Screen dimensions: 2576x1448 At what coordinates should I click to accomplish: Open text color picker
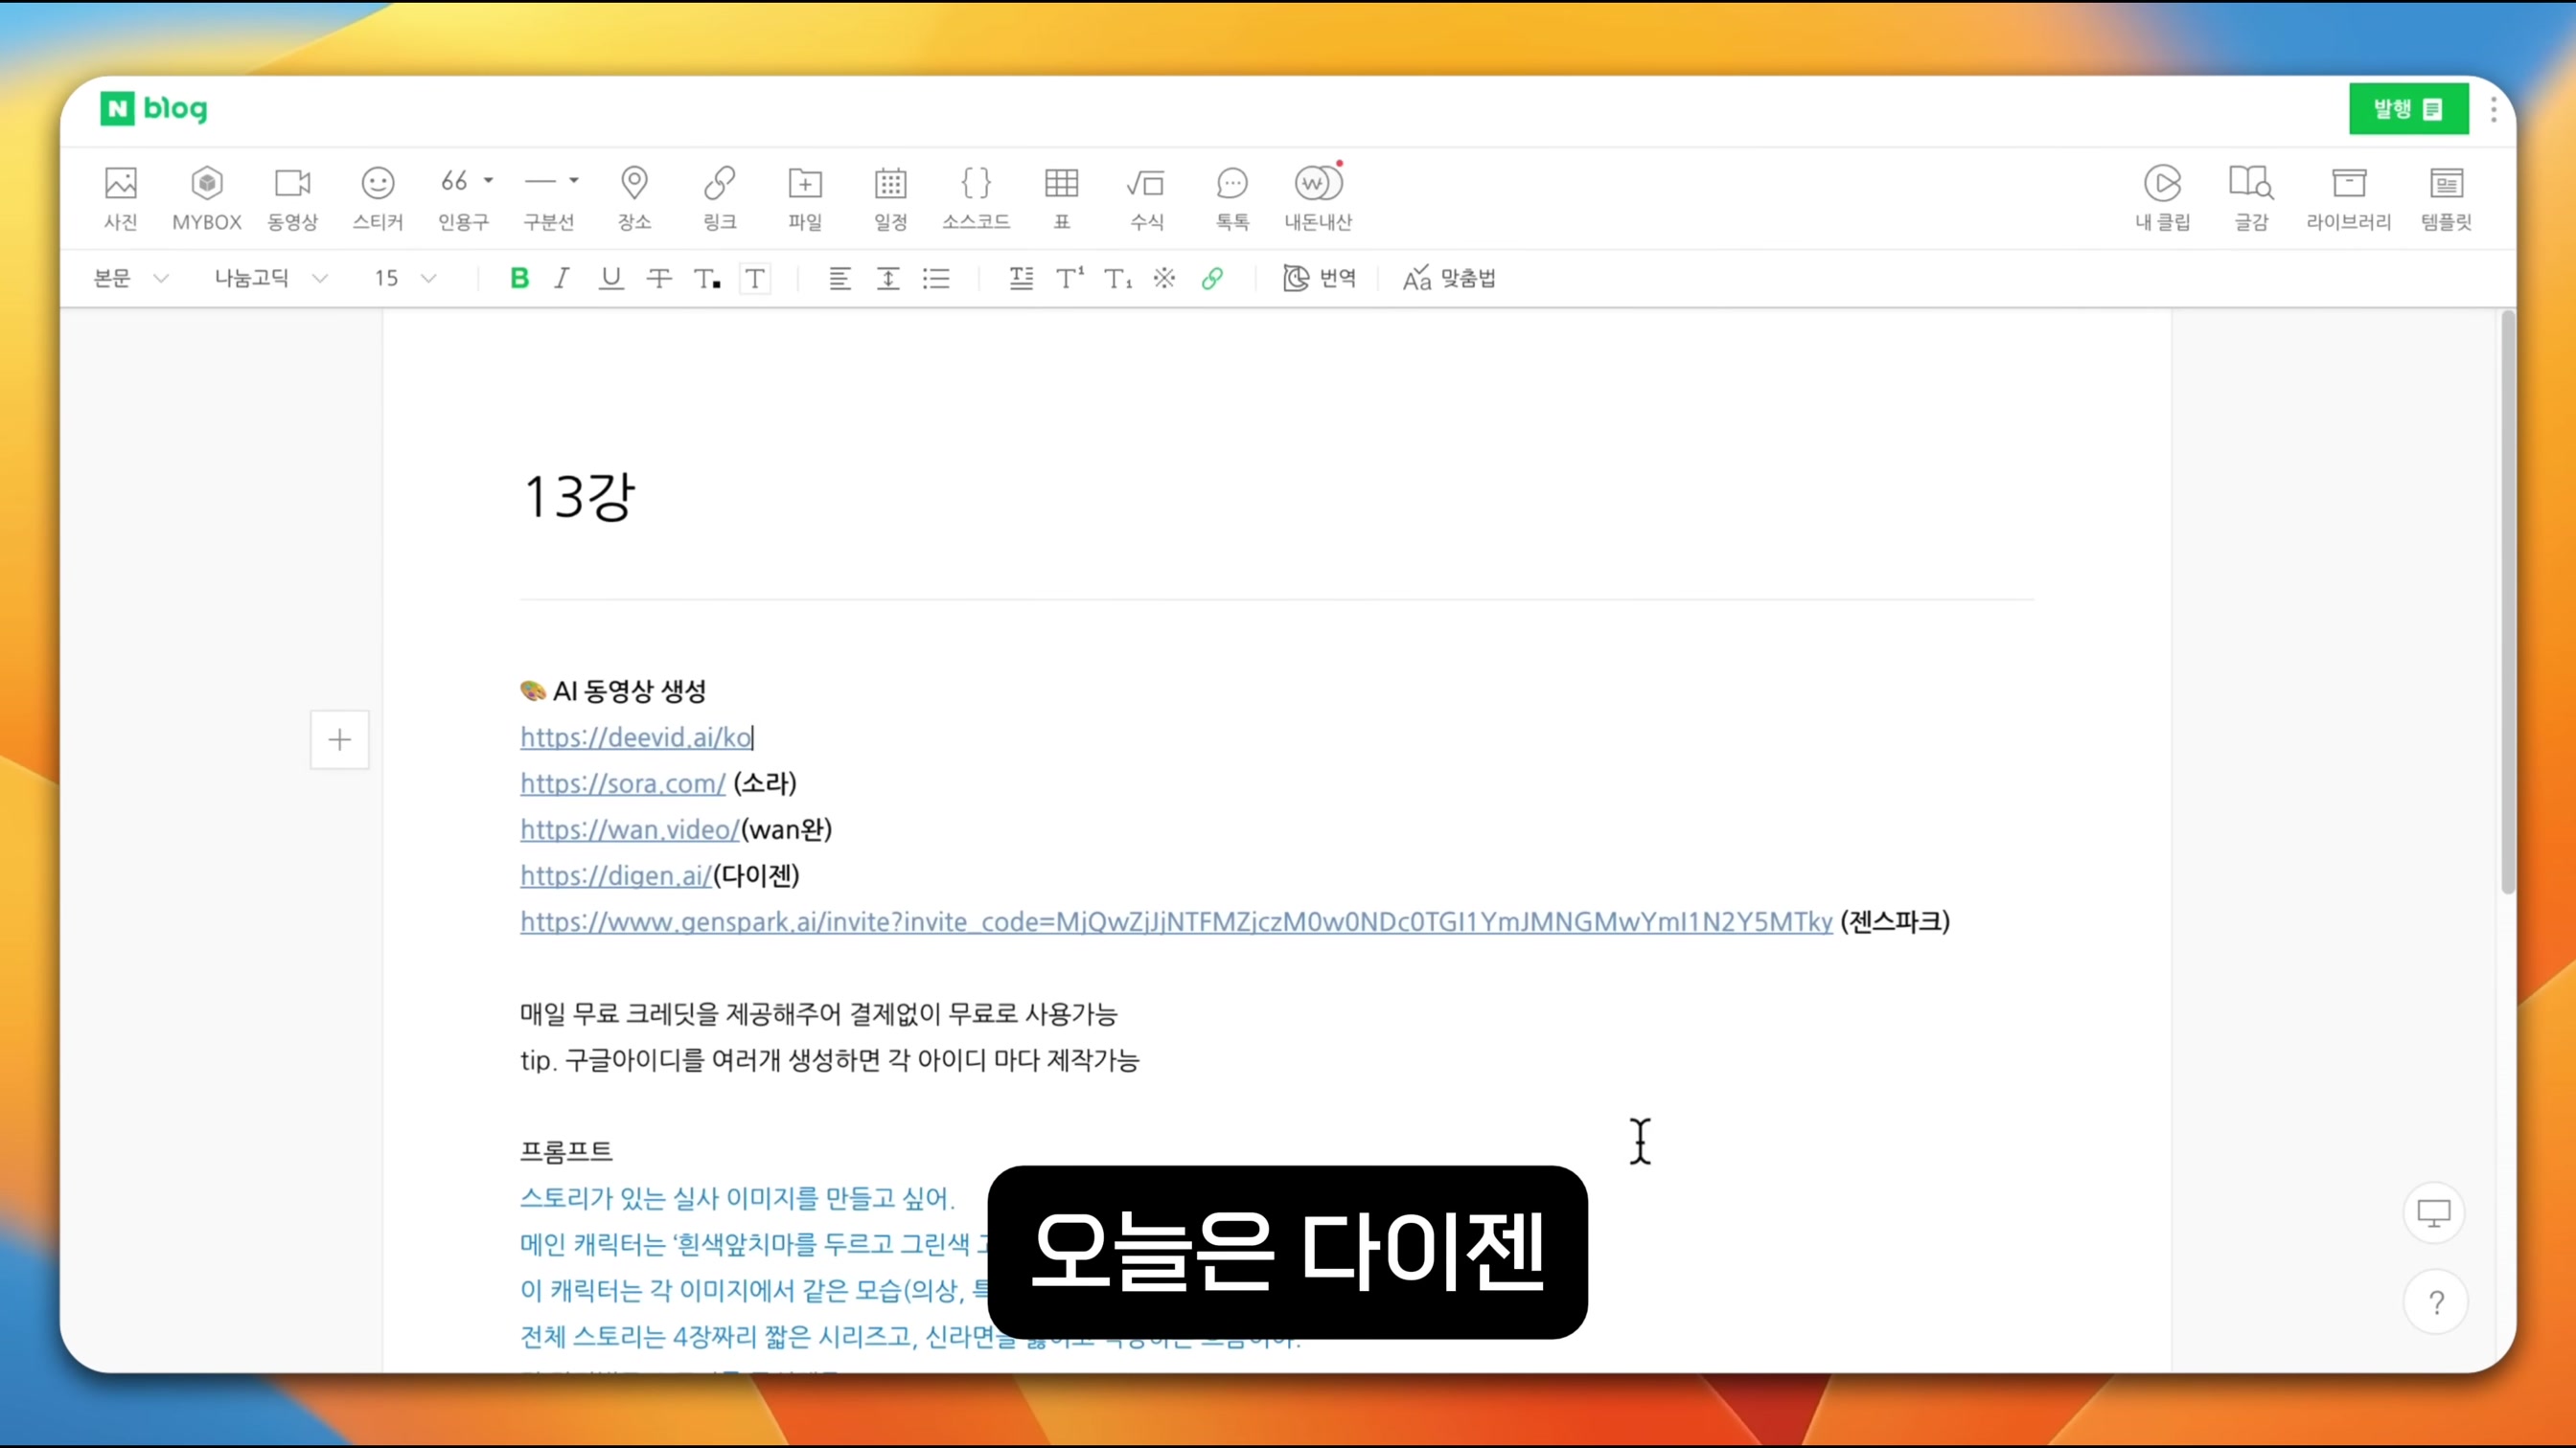pos(707,279)
